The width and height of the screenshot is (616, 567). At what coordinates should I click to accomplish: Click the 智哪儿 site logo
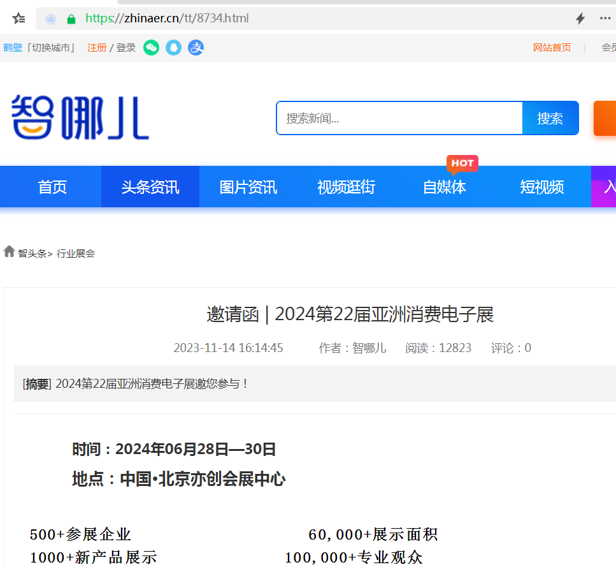[80, 117]
